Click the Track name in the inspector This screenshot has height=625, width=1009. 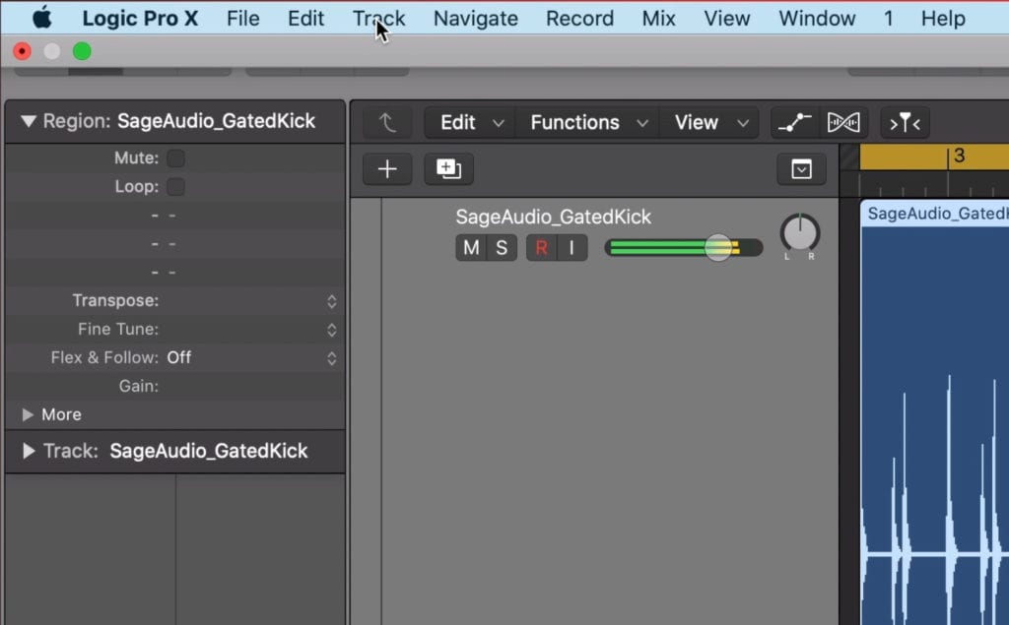click(x=209, y=451)
